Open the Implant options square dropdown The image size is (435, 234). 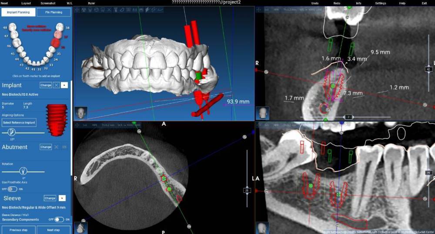tap(64, 85)
